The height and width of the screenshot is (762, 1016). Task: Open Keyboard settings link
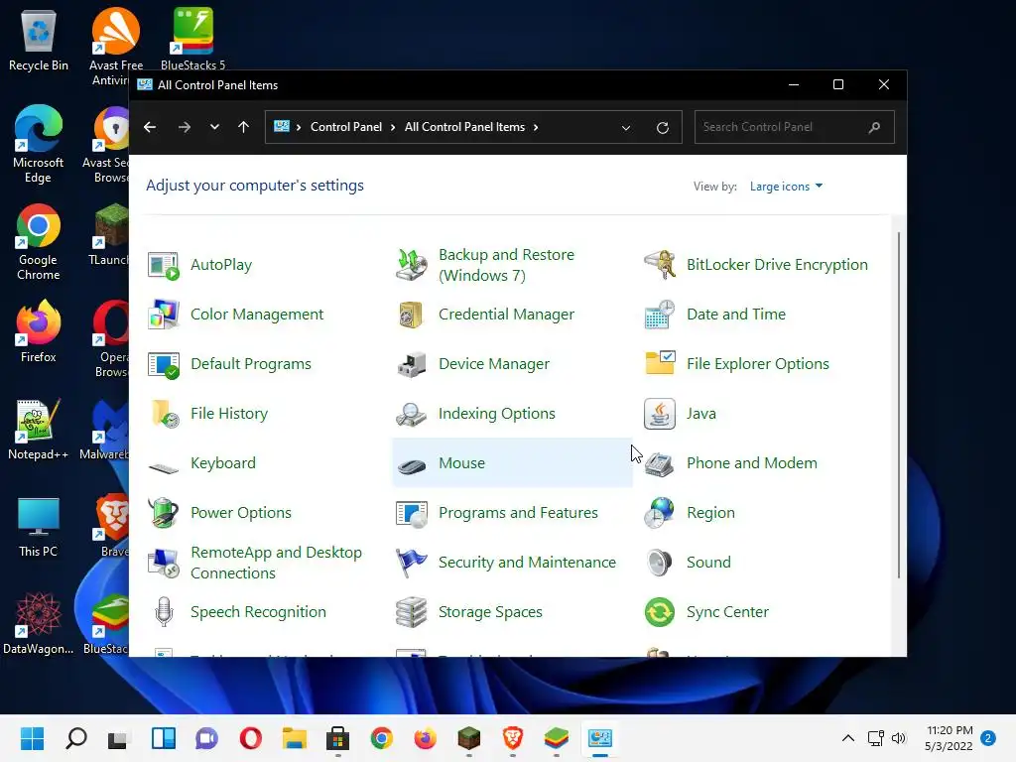click(223, 463)
